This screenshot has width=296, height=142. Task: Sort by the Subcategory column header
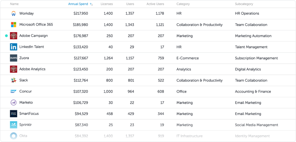point(244,4)
